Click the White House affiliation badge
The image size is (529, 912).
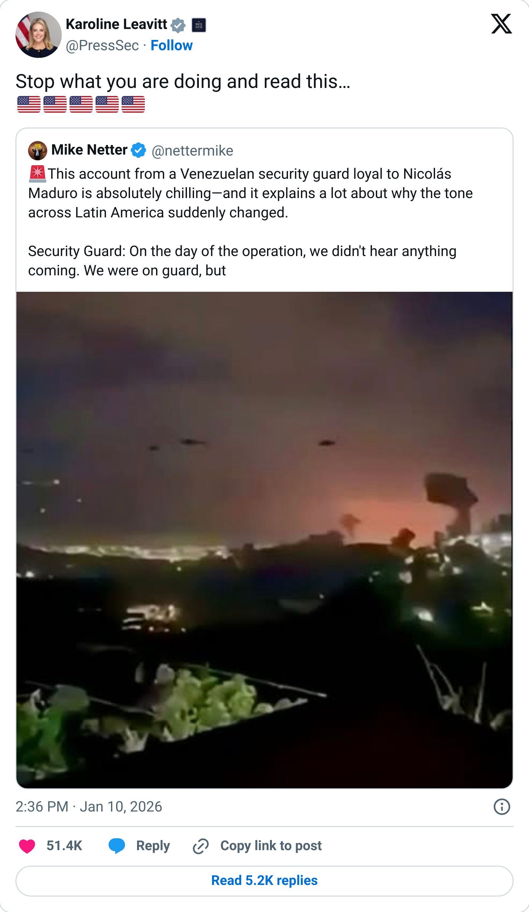(x=199, y=25)
